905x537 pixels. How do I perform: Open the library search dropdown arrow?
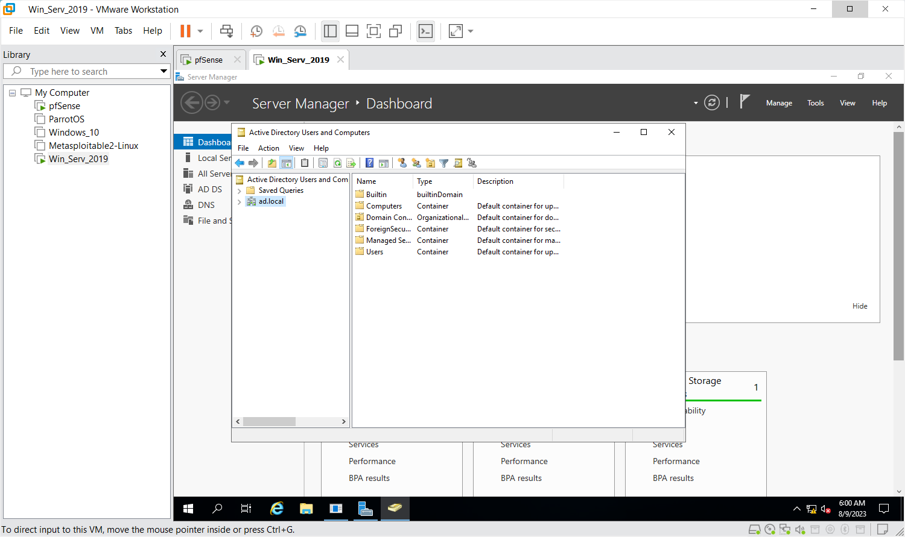coord(164,71)
